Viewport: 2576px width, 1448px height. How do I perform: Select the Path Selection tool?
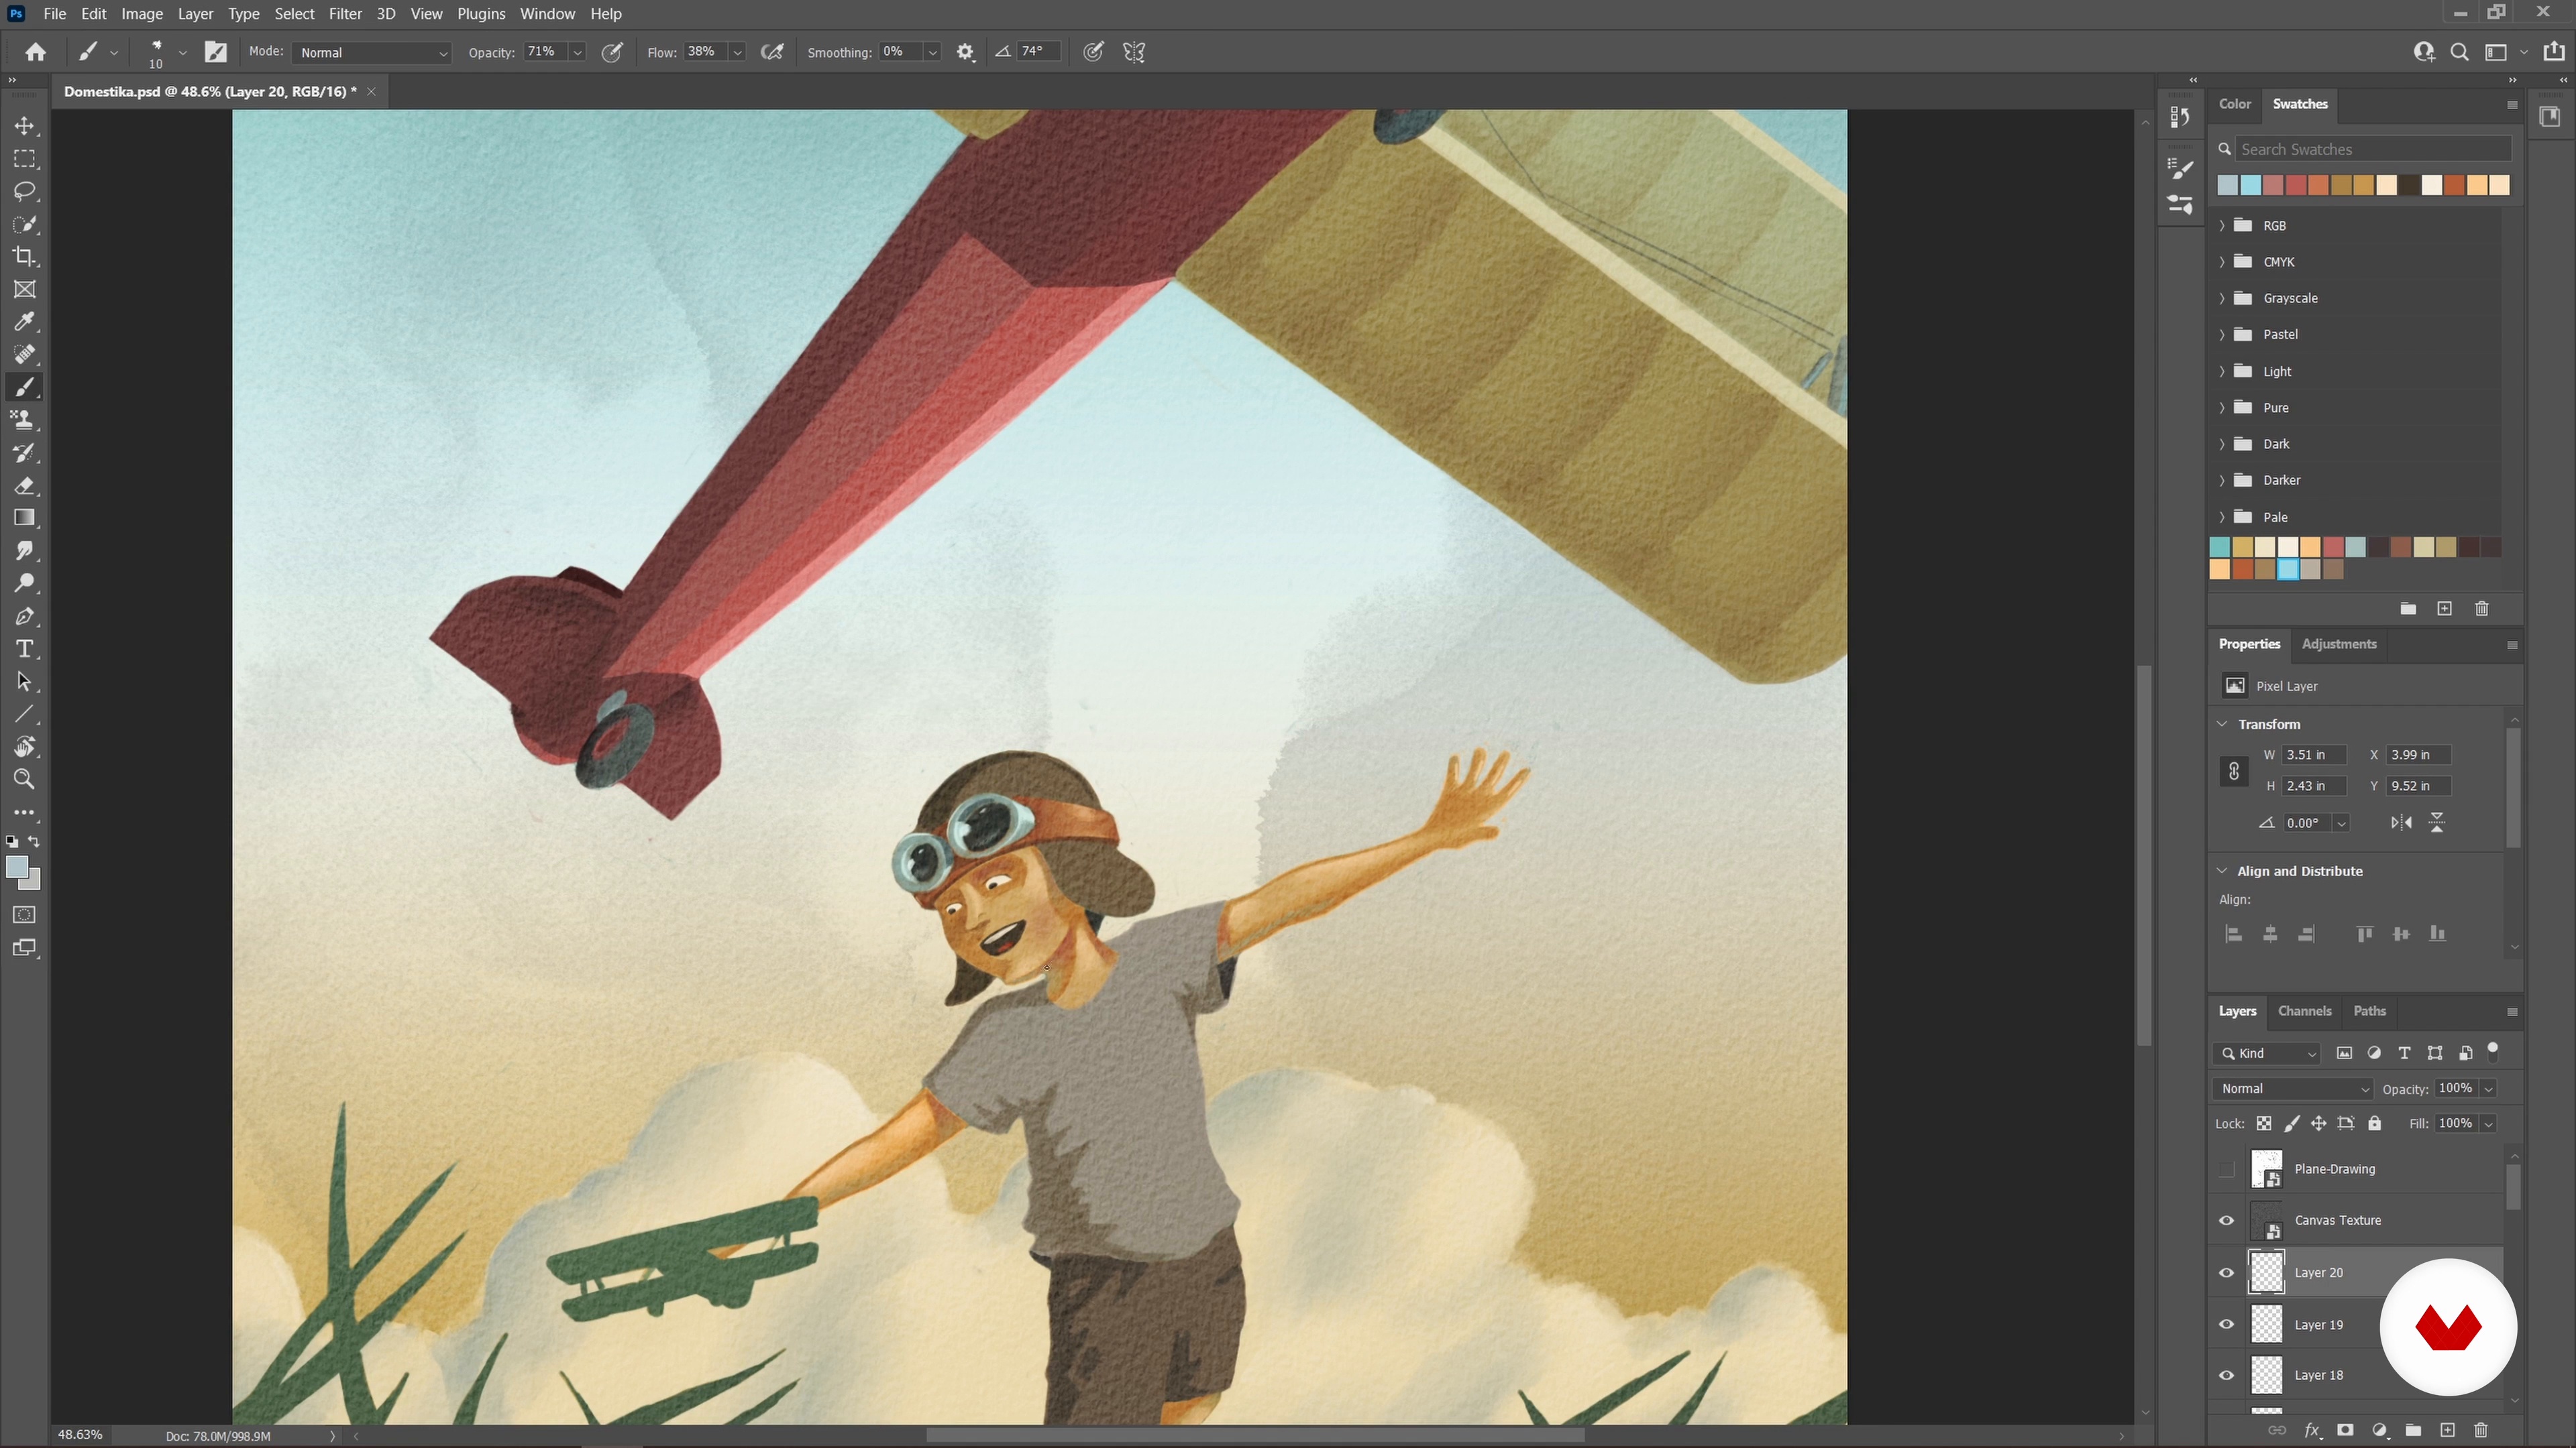click(x=25, y=682)
